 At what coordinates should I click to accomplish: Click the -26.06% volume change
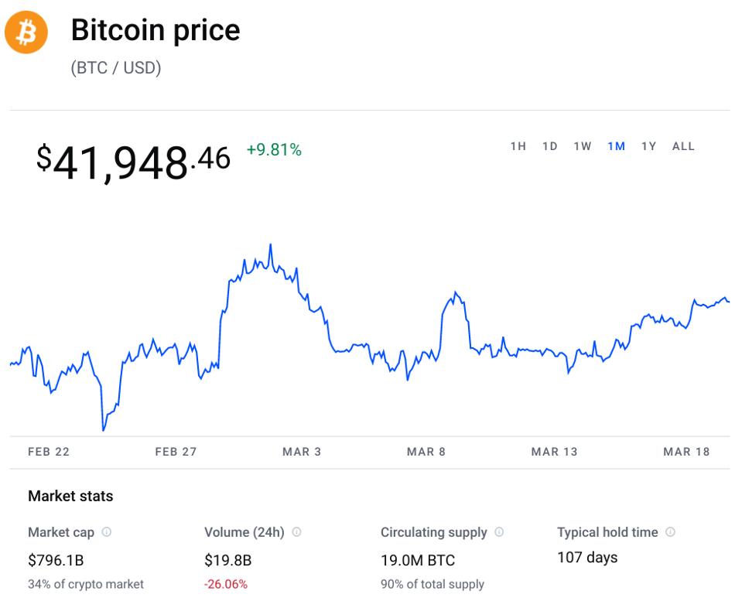tap(226, 584)
